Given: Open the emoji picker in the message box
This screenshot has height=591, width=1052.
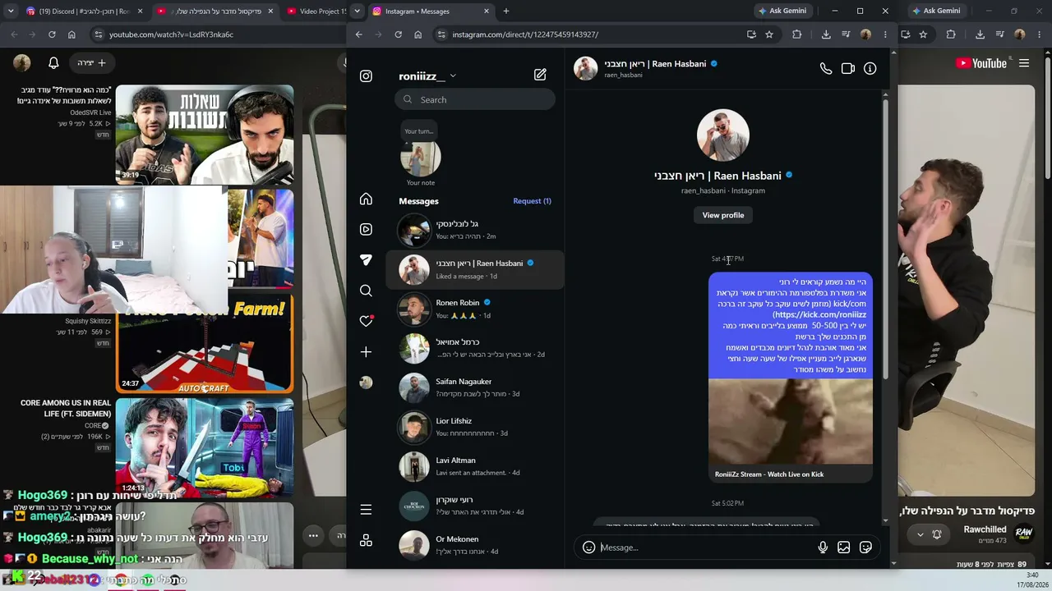Looking at the screenshot, I should 588,547.
